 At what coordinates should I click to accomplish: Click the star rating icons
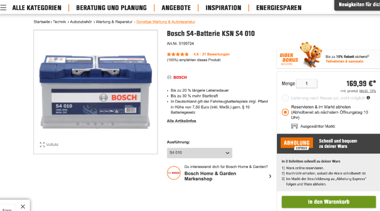[x=177, y=54]
